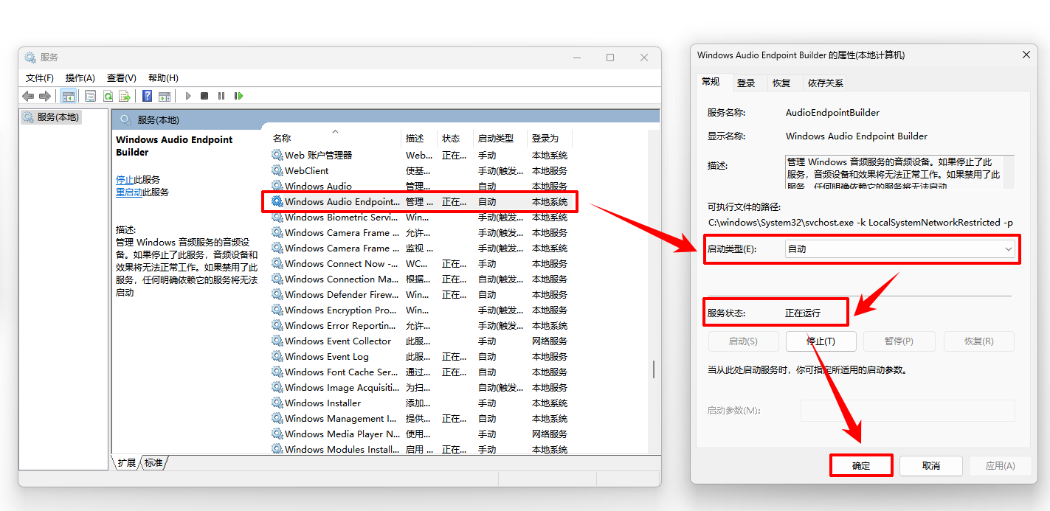Select the Windows Encryption Pro... service row
This screenshot has height=511, width=1050.
[419, 310]
